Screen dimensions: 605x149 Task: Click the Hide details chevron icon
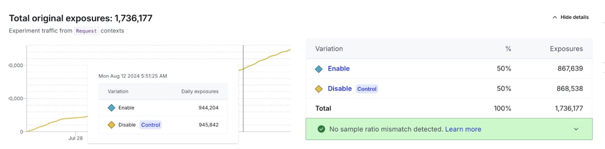(555, 17)
